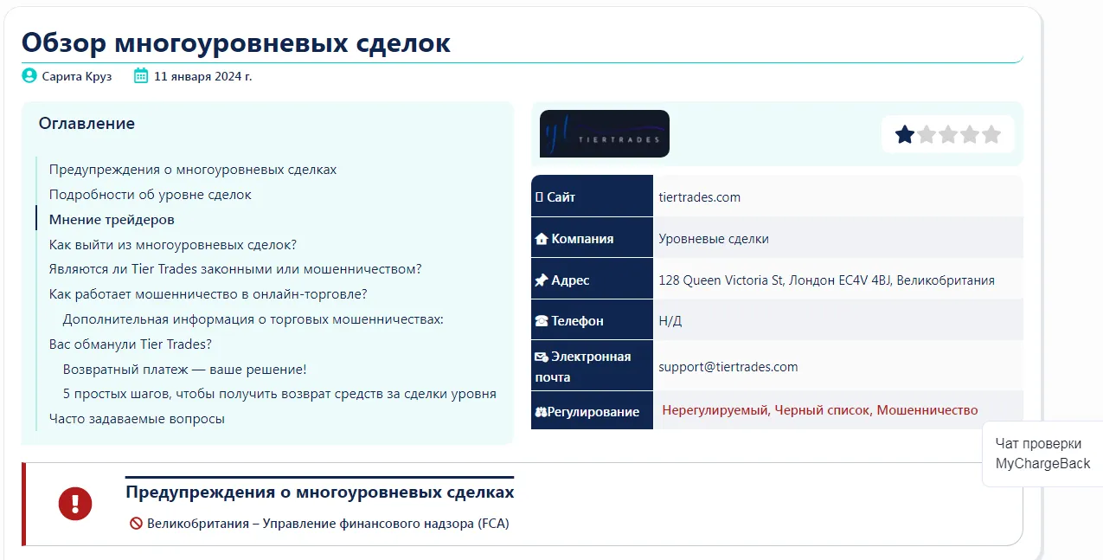Click the telephone icon next to Телефон

542,321
